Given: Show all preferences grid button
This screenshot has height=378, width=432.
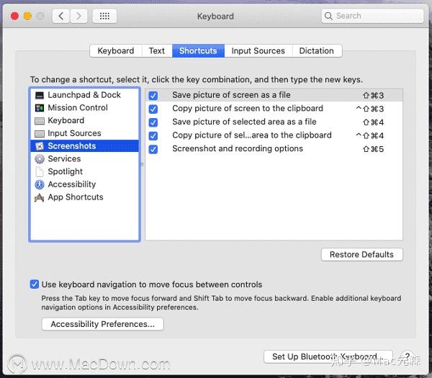Looking at the screenshot, I should point(104,16).
